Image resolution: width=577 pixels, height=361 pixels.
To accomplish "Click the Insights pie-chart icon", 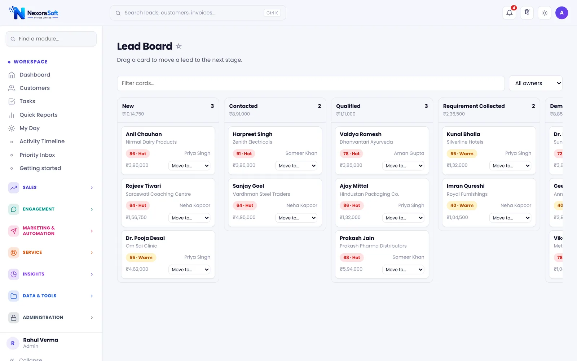I will pos(14,274).
